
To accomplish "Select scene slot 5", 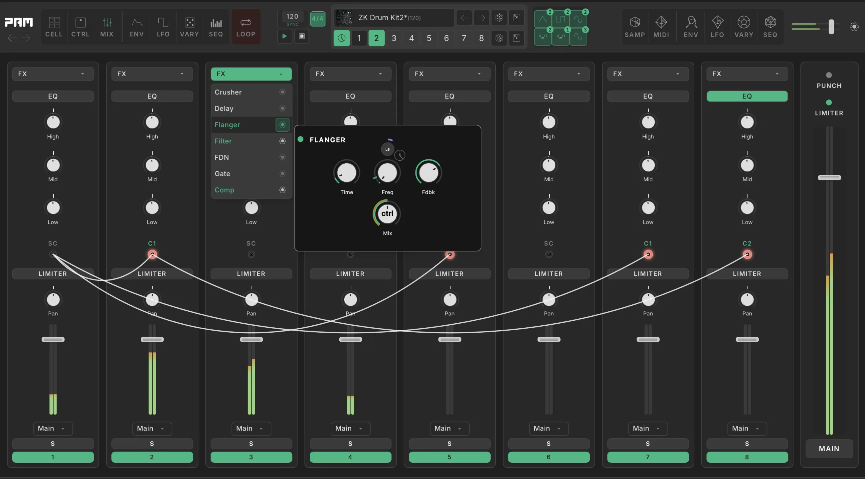I will [x=429, y=38].
